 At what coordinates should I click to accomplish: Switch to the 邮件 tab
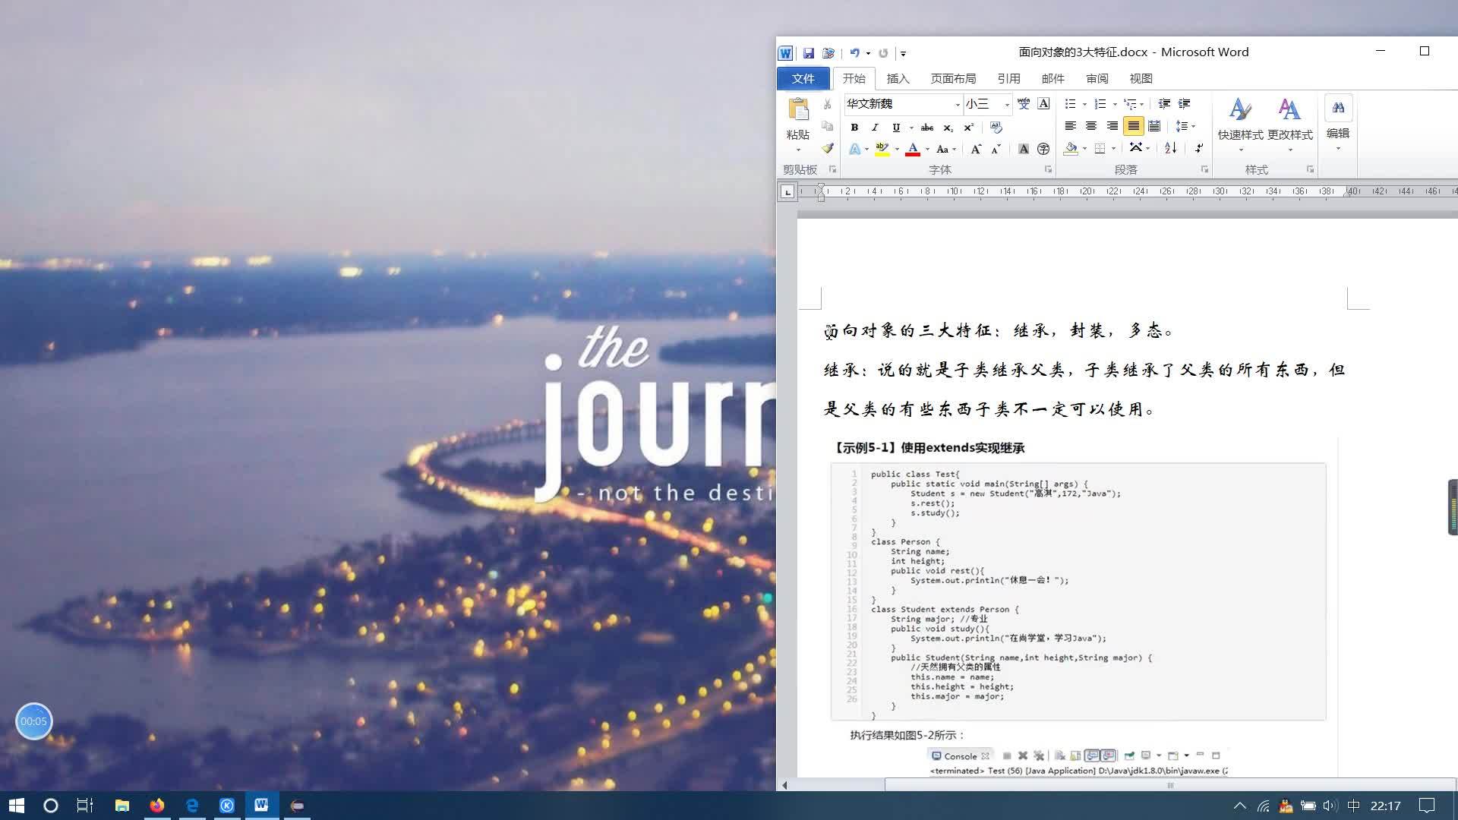click(1052, 78)
